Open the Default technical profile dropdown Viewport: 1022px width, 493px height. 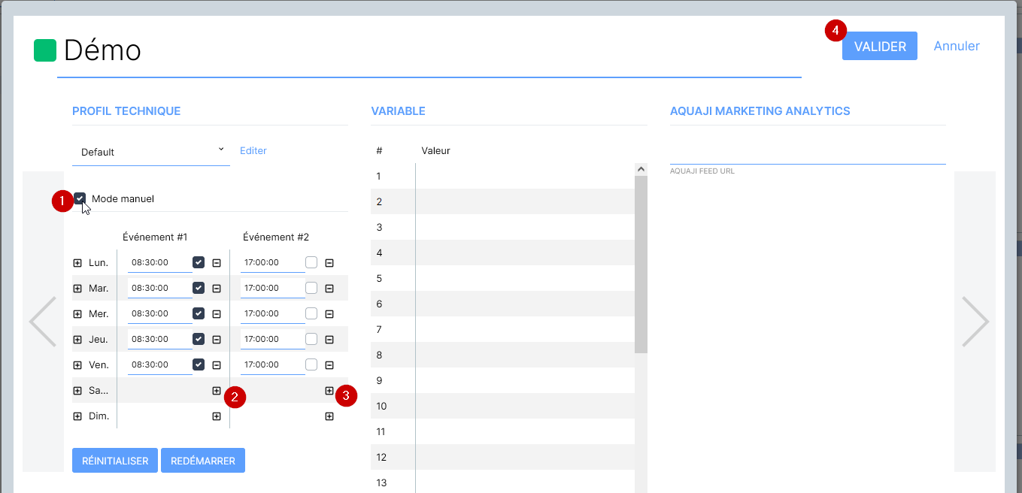click(150, 152)
